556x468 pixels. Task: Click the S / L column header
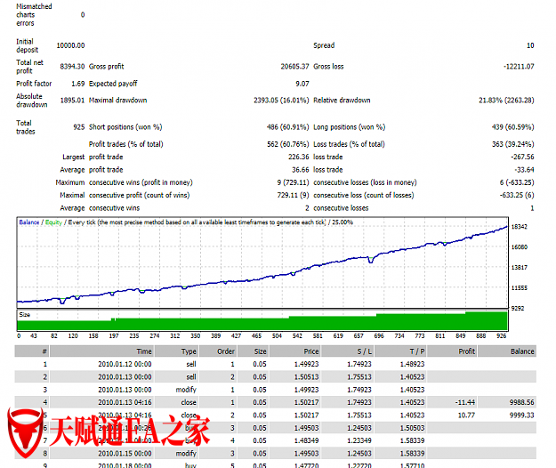tap(360, 351)
